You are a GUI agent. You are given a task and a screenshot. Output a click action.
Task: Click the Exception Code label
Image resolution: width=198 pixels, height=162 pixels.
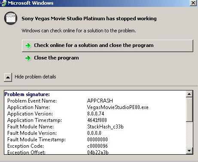click(25, 146)
